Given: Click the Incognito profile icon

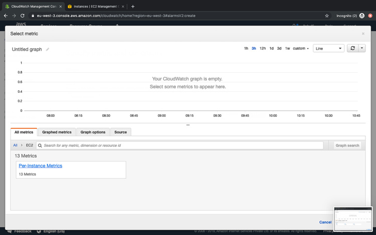Looking at the screenshot, I should click(x=362, y=16).
